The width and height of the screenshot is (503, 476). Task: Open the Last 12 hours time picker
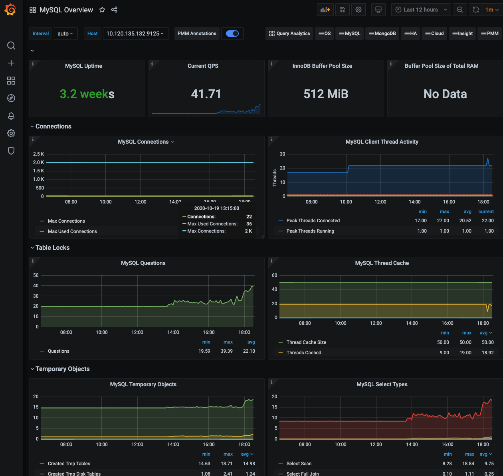pos(421,10)
